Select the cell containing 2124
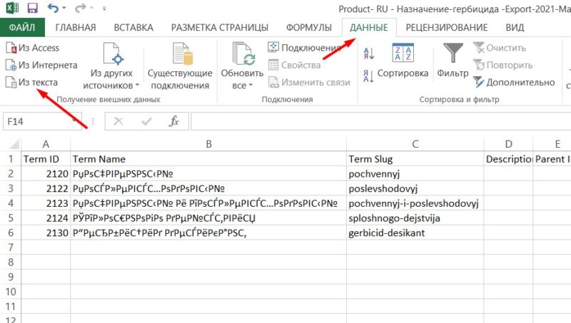Viewport: 571px width, 323px height. click(46, 218)
